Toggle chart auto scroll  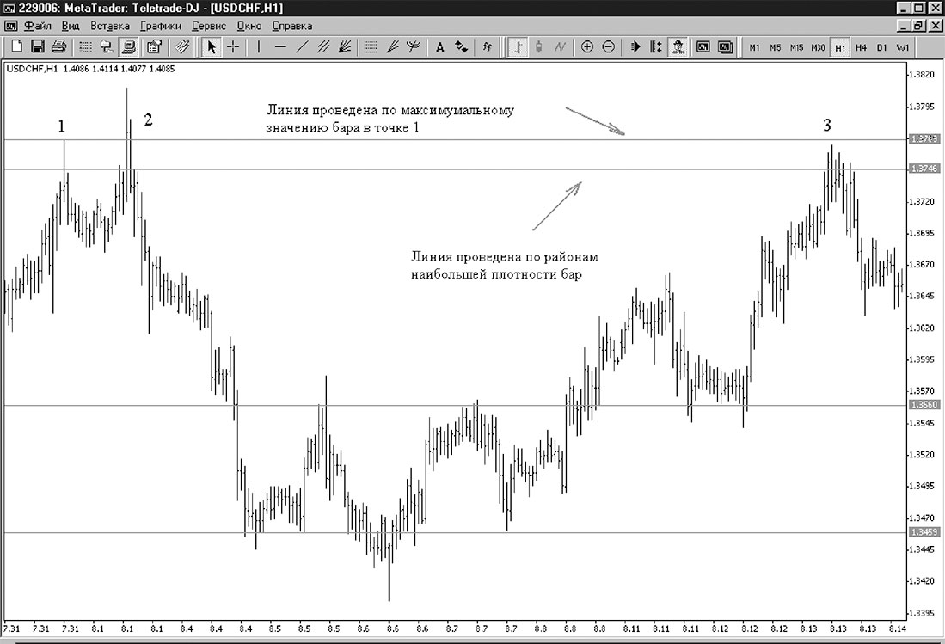(635, 46)
